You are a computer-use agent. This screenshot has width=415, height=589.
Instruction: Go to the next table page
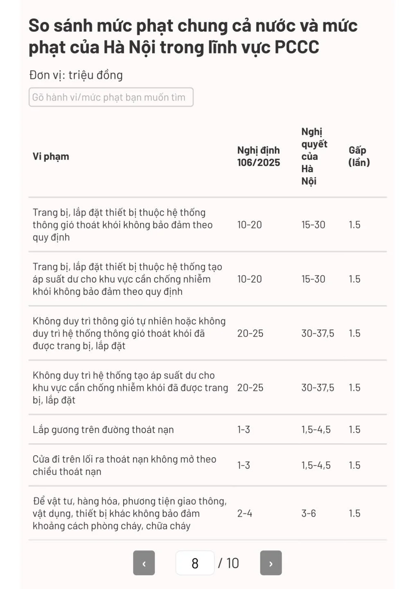pyautogui.click(x=271, y=563)
